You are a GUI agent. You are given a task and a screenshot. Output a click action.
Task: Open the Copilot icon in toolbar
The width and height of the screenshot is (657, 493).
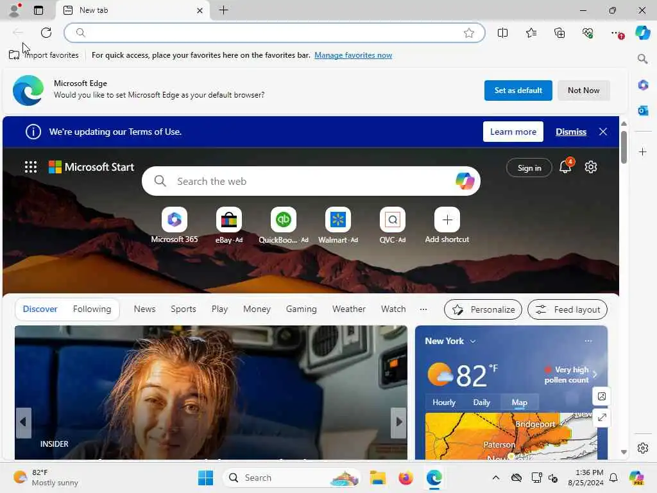[642, 33]
